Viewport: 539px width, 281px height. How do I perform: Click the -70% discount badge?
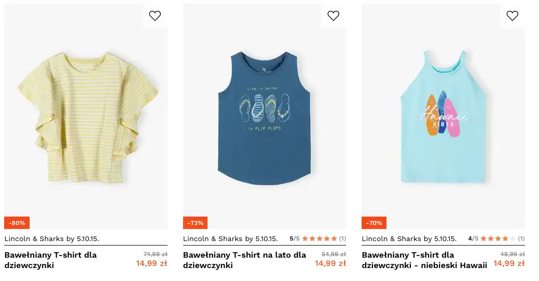coord(374,223)
